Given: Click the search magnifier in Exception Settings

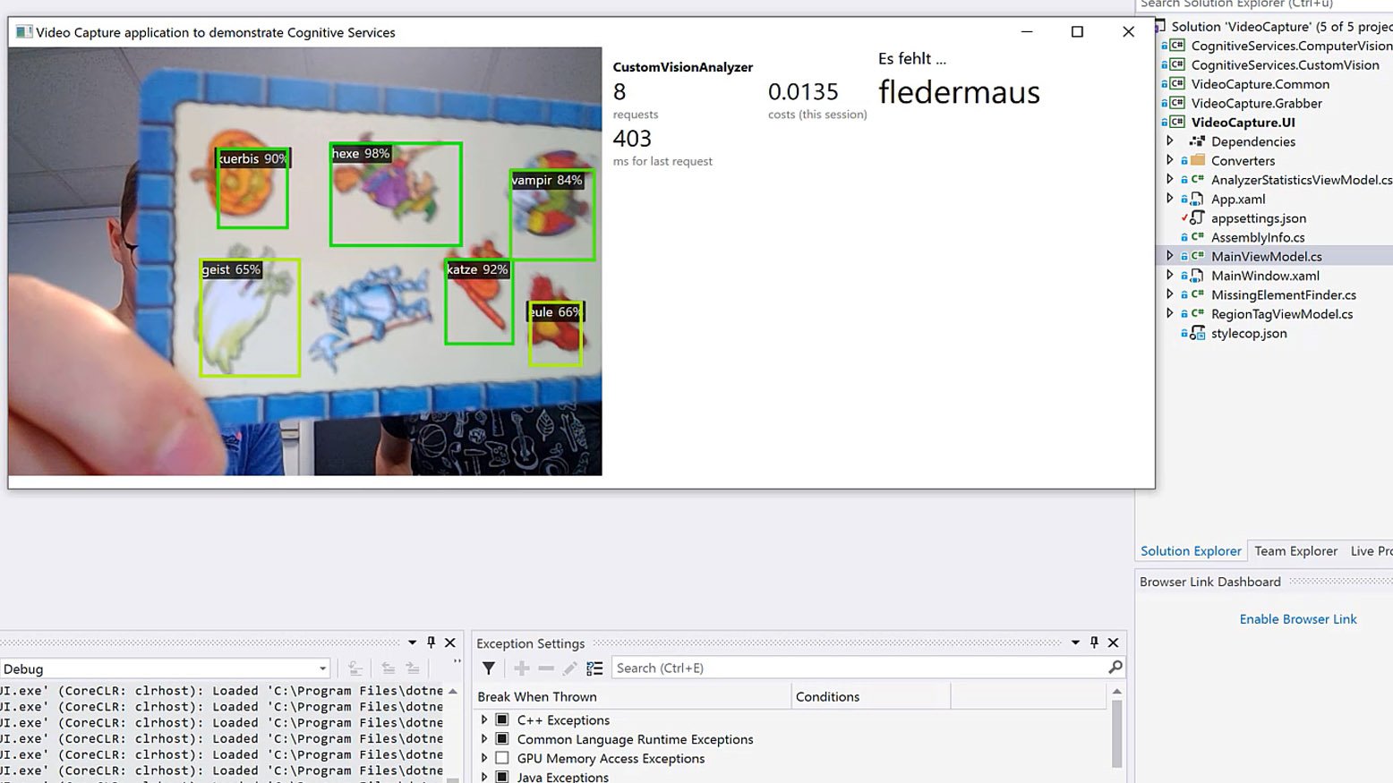Looking at the screenshot, I should tap(1115, 668).
